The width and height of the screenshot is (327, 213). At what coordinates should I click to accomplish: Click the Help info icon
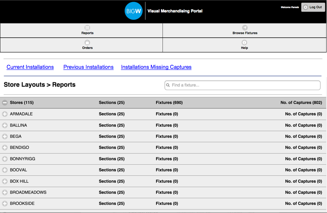244,43
